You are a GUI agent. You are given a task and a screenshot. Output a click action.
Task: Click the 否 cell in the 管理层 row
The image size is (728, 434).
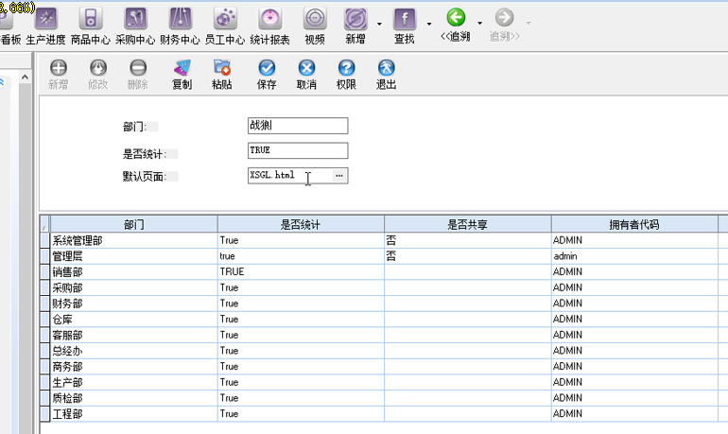468,256
